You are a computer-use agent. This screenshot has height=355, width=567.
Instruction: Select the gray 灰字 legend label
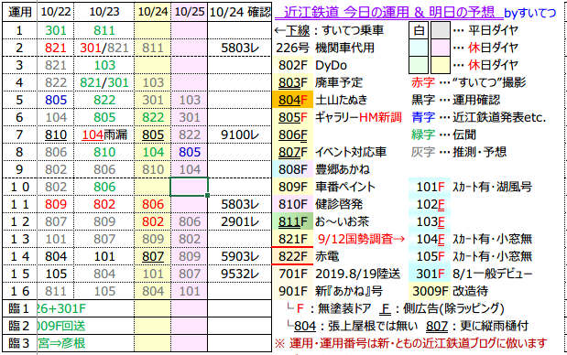(423, 152)
